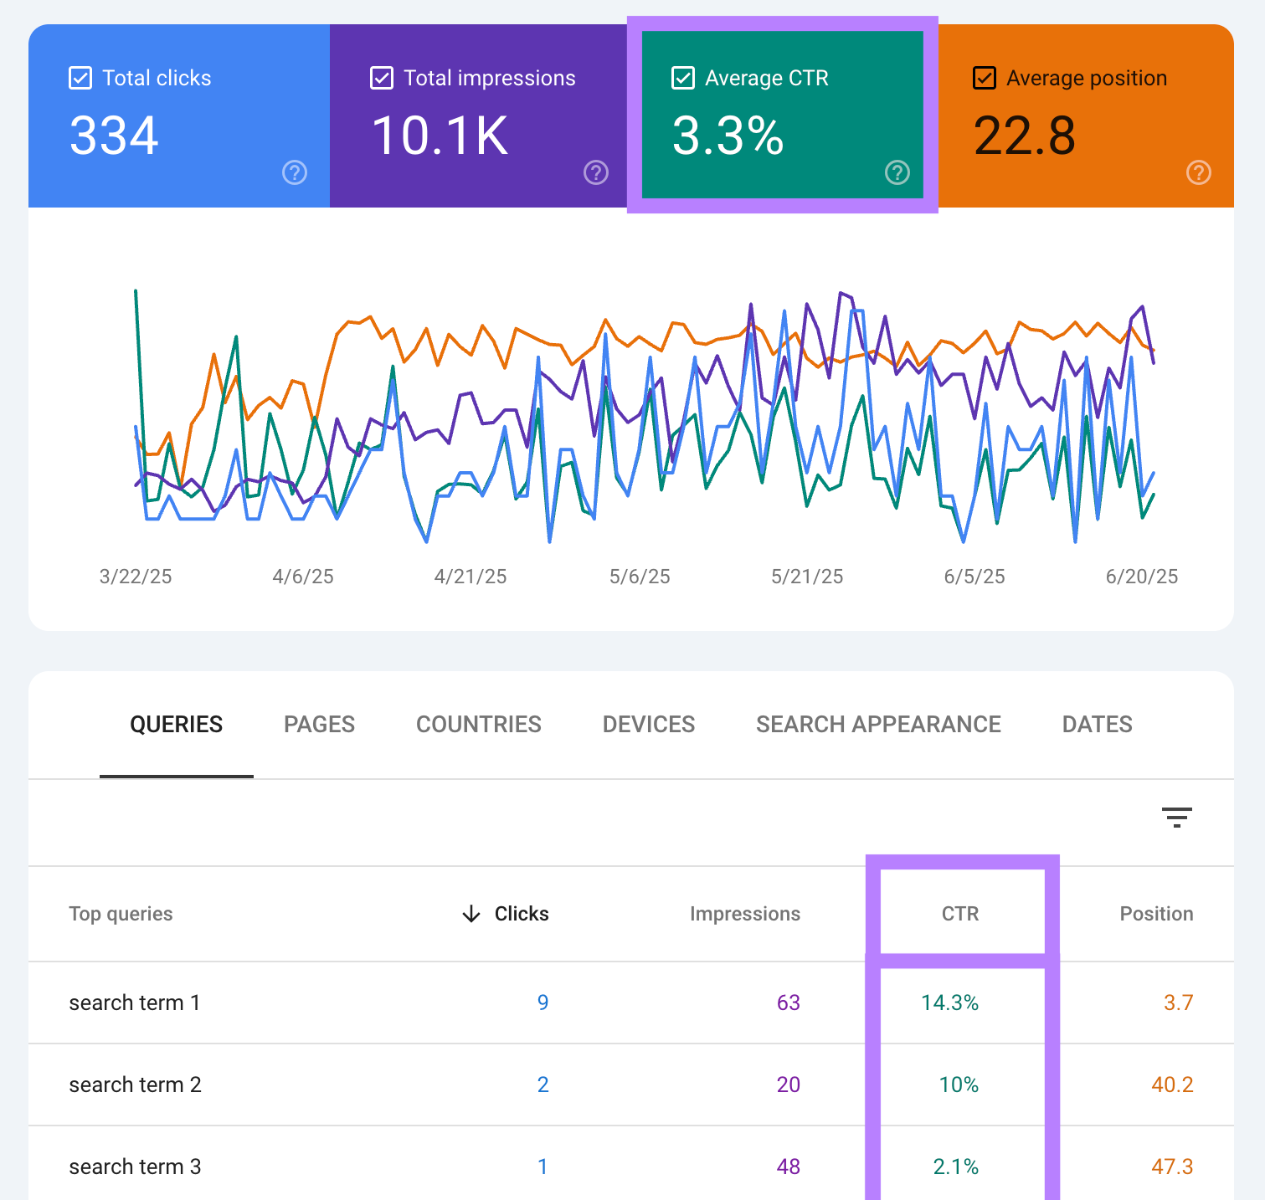Select the Queries tab
The height and width of the screenshot is (1200, 1265).
(x=176, y=724)
